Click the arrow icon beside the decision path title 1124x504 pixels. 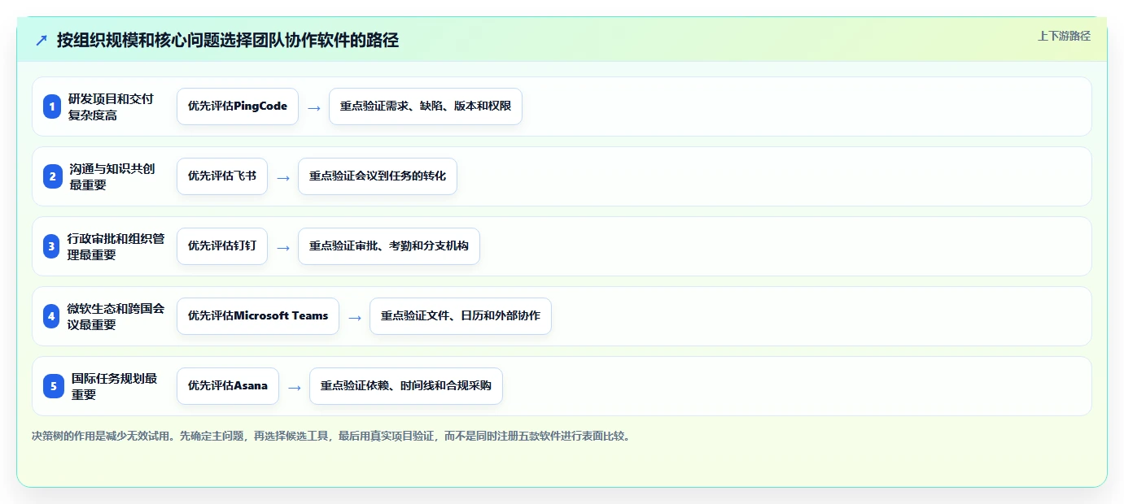[x=42, y=40]
